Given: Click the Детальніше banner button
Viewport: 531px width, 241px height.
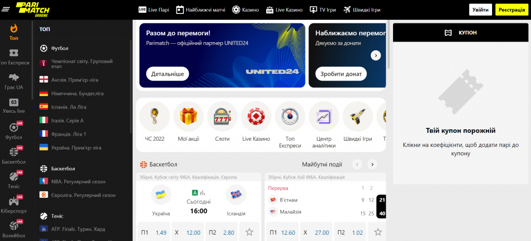Looking at the screenshot, I should [167, 74].
